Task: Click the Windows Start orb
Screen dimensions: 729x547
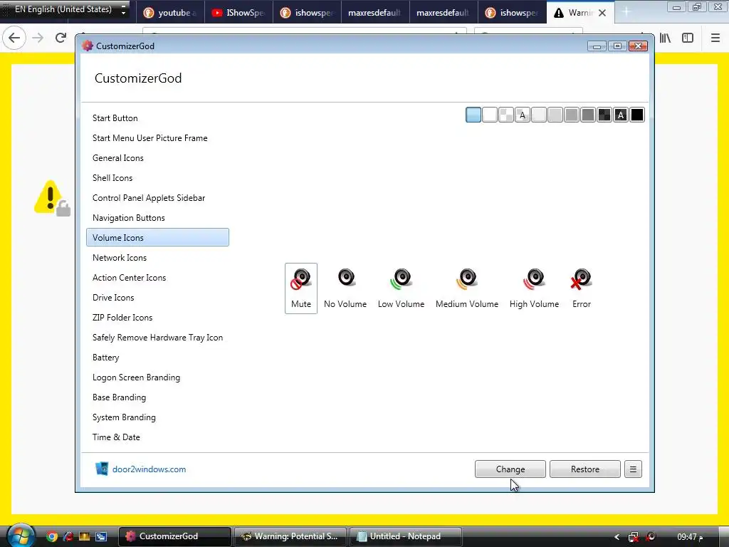Action: tap(19, 536)
